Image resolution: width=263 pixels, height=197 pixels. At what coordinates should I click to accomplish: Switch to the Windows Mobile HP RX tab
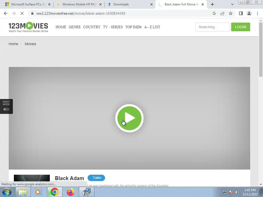tap(79, 4)
